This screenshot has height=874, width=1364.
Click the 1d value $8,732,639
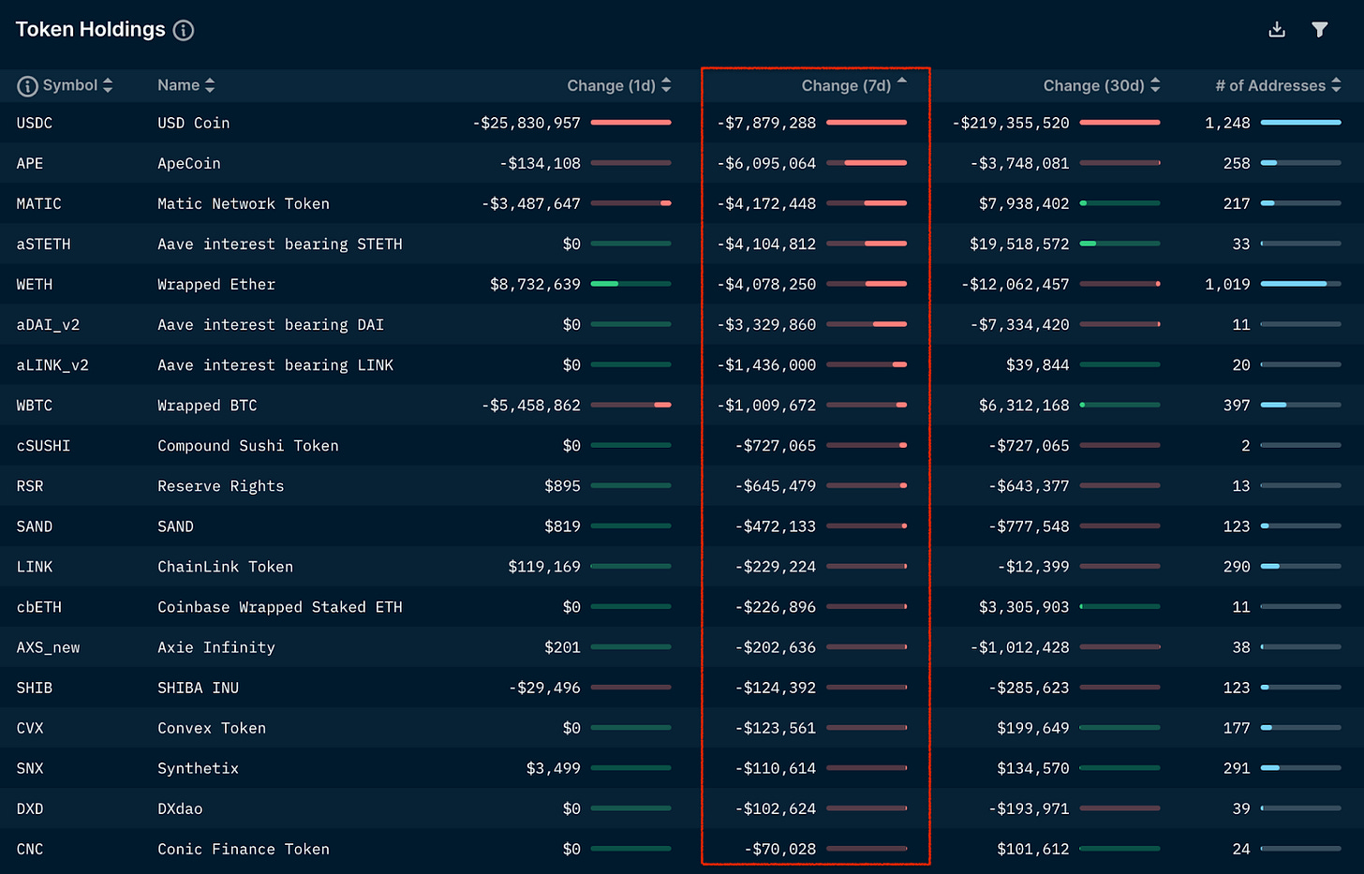[535, 284]
